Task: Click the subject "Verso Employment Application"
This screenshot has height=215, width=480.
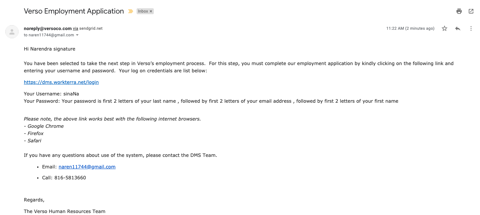Action: point(74,11)
